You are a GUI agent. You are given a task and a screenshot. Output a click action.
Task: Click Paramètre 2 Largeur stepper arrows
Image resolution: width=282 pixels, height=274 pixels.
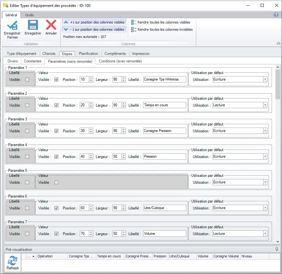[x=123, y=105]
